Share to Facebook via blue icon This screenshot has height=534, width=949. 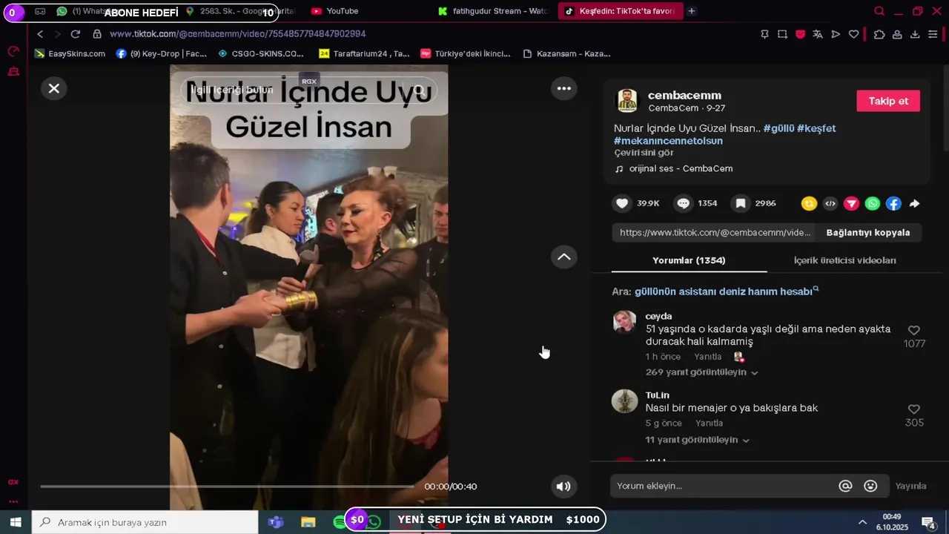(x=893, y=203)
